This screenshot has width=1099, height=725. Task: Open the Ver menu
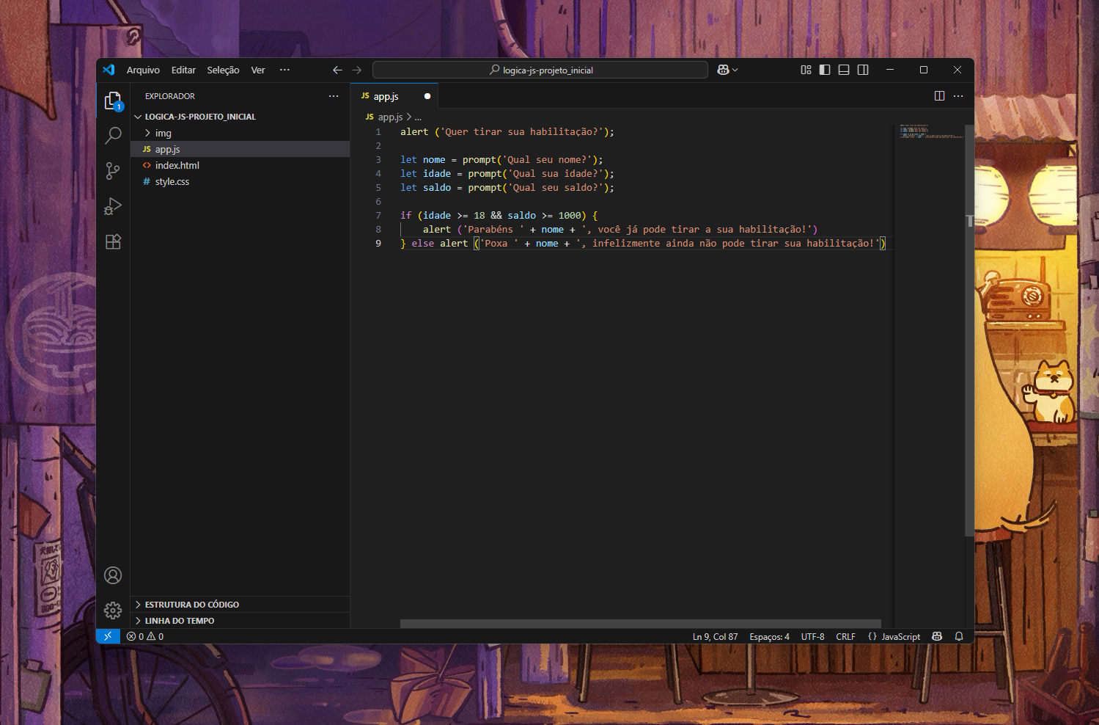pos(258,70)
